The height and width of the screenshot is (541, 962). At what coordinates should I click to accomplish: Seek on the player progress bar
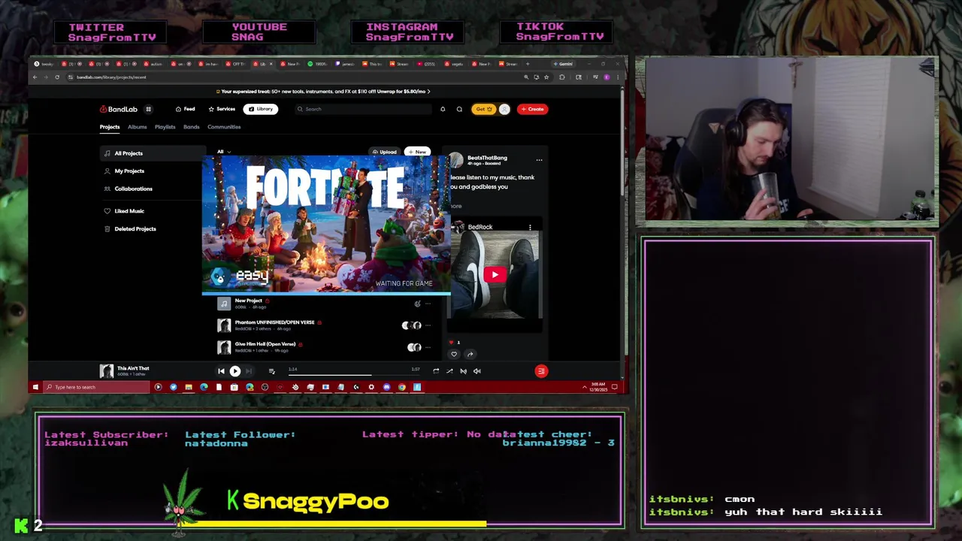coord(353,374)
